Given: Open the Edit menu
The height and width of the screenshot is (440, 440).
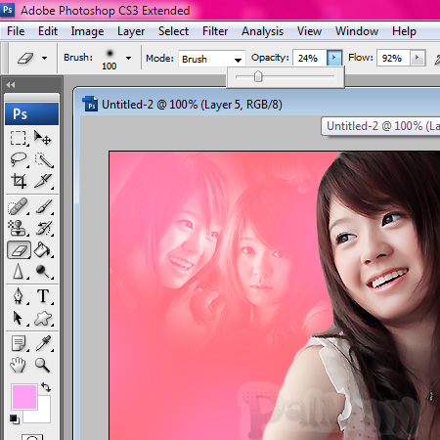Looking at the screenshot, I should pos(48,31).
